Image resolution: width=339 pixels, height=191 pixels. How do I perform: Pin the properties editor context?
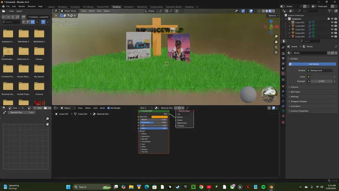tap(336, 46)
